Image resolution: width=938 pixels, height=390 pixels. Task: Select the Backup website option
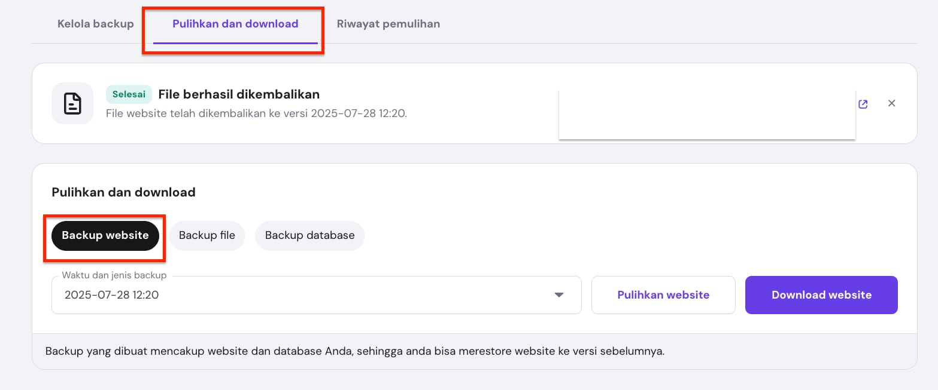[105, 235]
